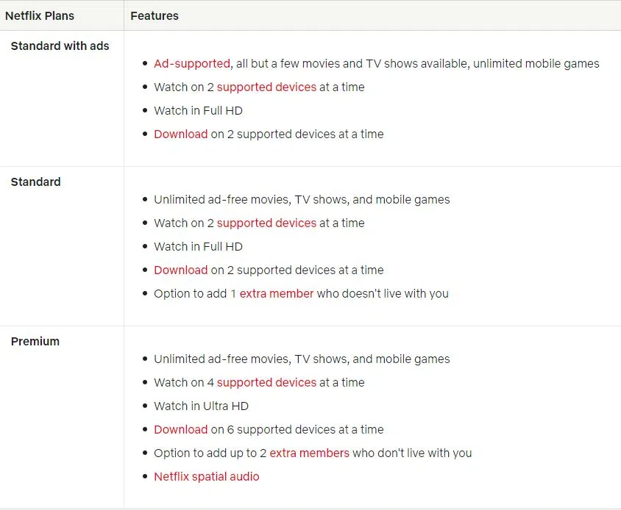Click the "Features" column header
This screenshot has height=510, width=621.
tap(155, 15)
